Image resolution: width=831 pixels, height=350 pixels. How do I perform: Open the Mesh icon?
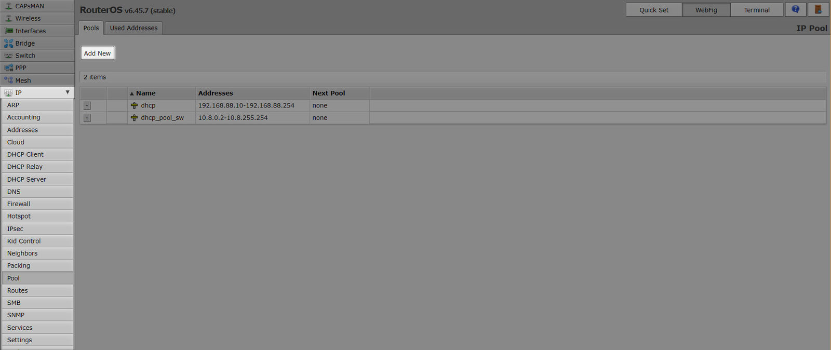pyautogui.click(x=8, y=80)
